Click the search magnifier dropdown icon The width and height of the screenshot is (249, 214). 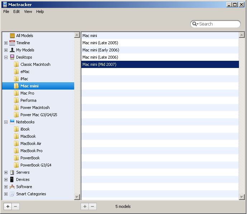tap(195, 24)
